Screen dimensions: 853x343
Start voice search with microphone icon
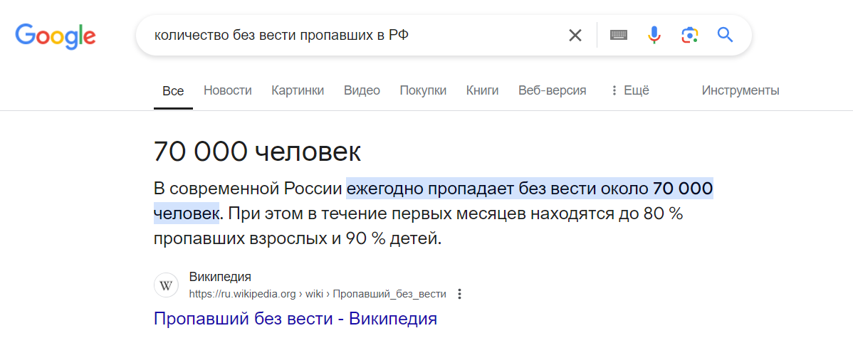654,36
